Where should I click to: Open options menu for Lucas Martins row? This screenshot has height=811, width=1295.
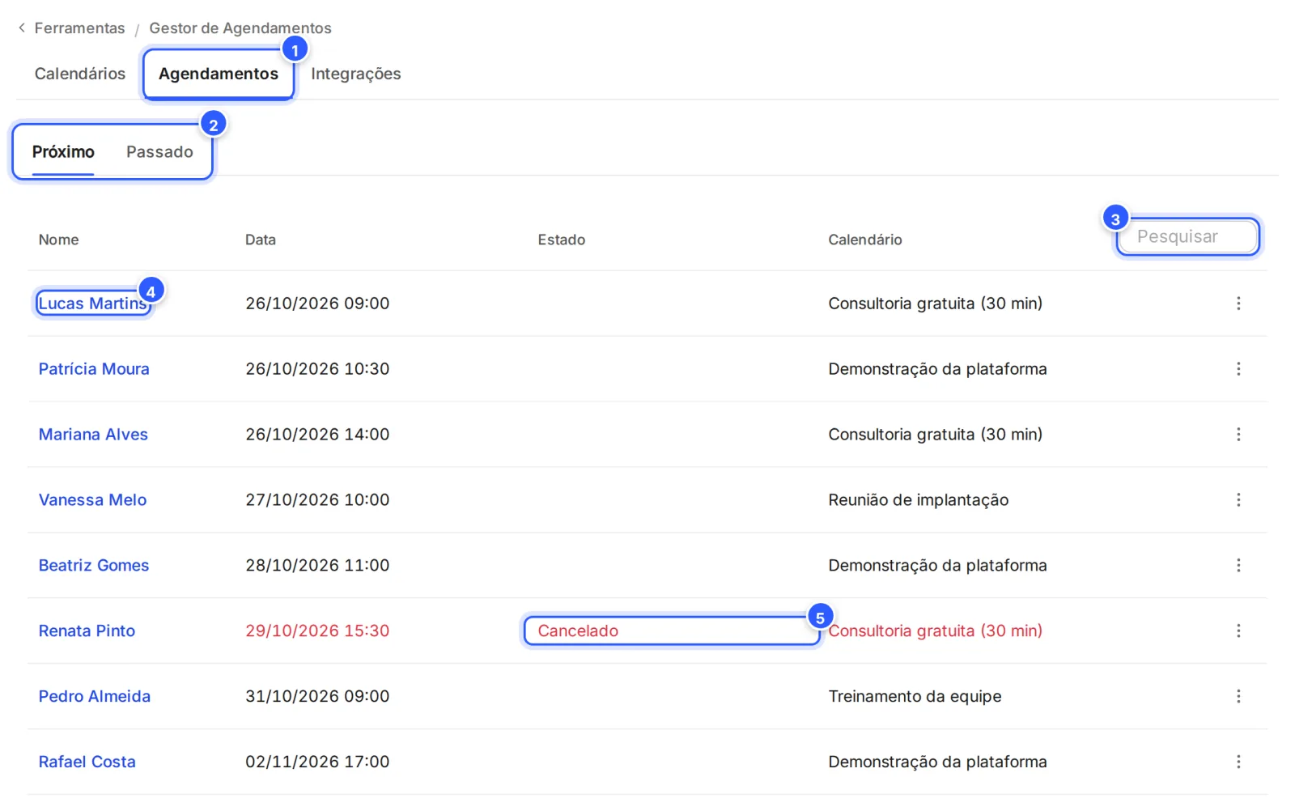click(1238, 304)
